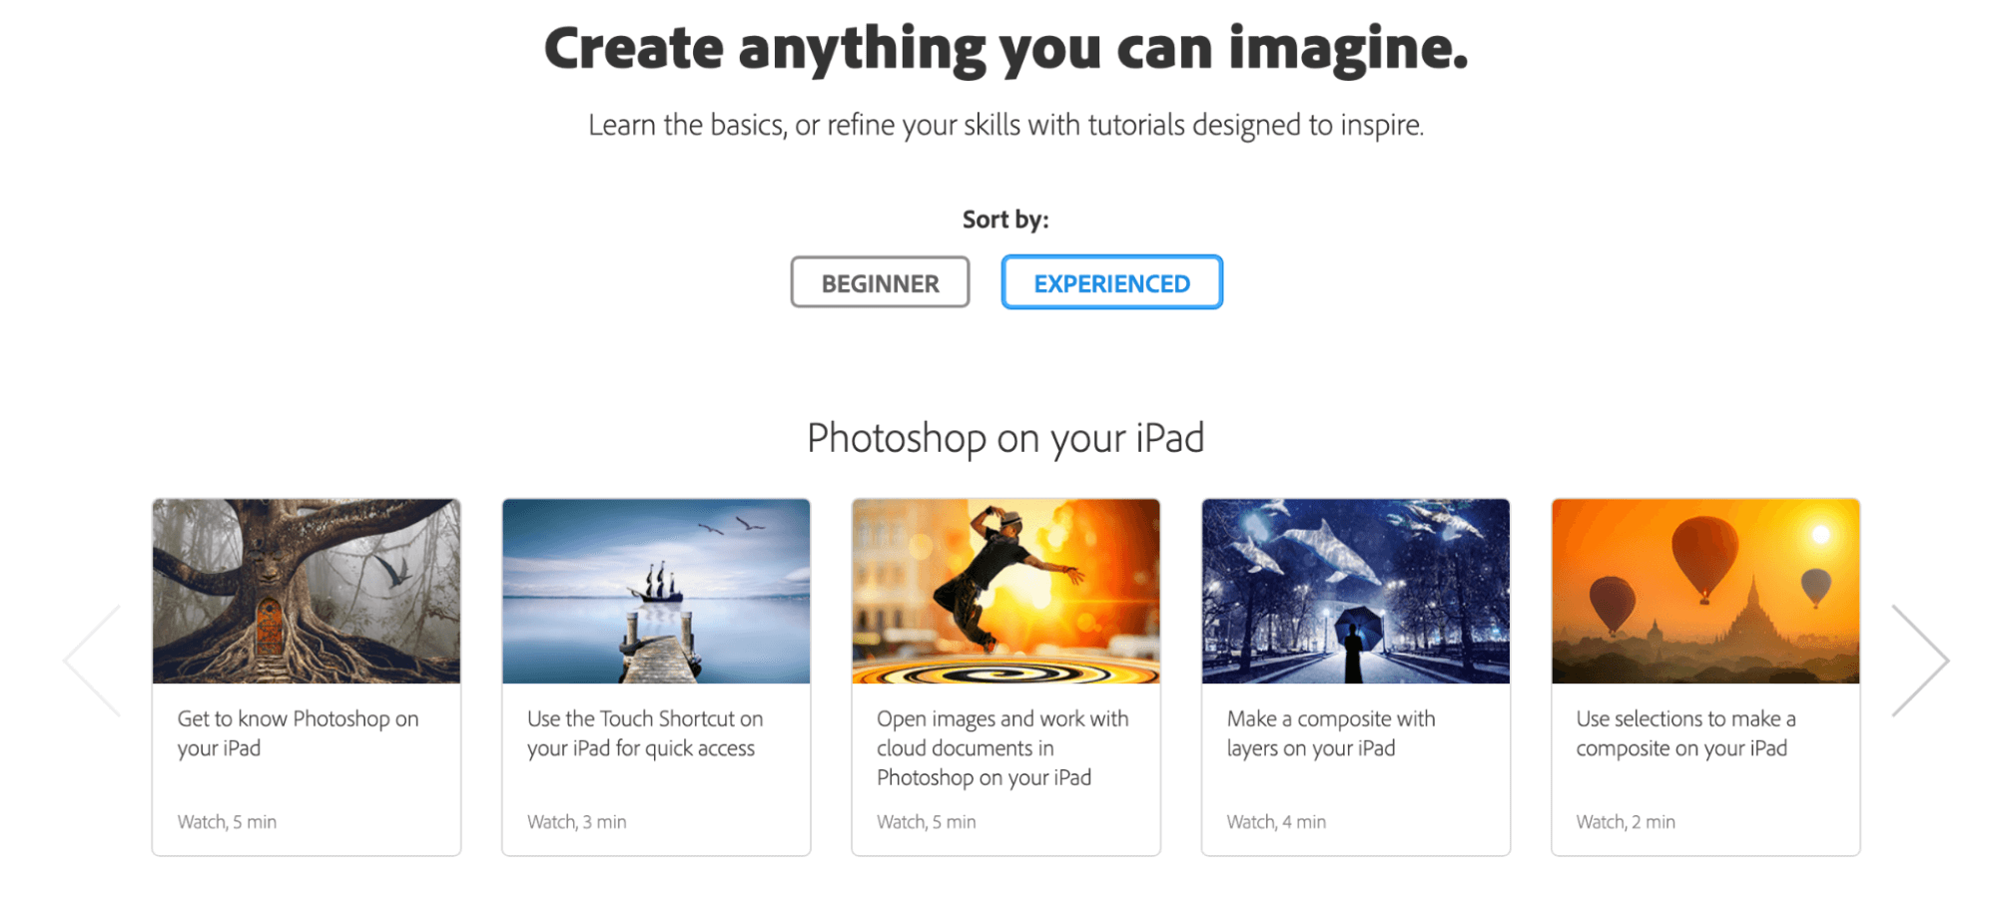Open the hot air balloons thumbnail
This screenshot has height=909, width=1996.
[1705, 591]
